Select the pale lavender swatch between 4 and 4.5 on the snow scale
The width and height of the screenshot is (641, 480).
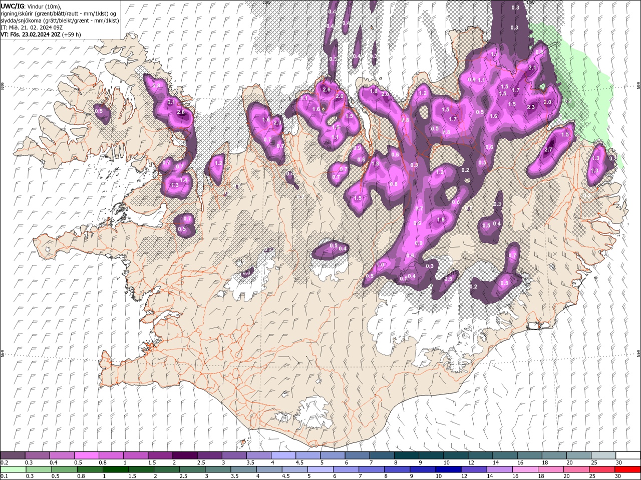point(283,455)
